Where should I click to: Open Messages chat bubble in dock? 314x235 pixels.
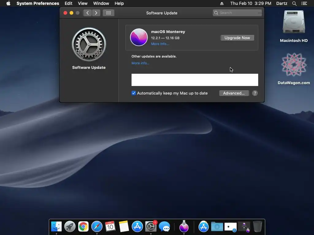tap(164, 227)
